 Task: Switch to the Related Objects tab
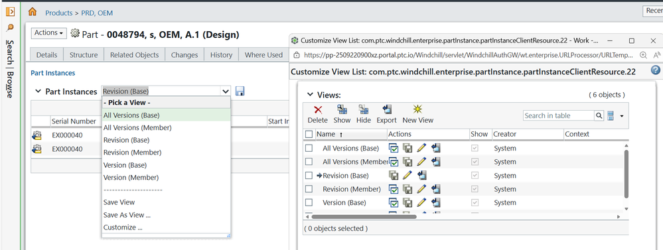point(135,55)
